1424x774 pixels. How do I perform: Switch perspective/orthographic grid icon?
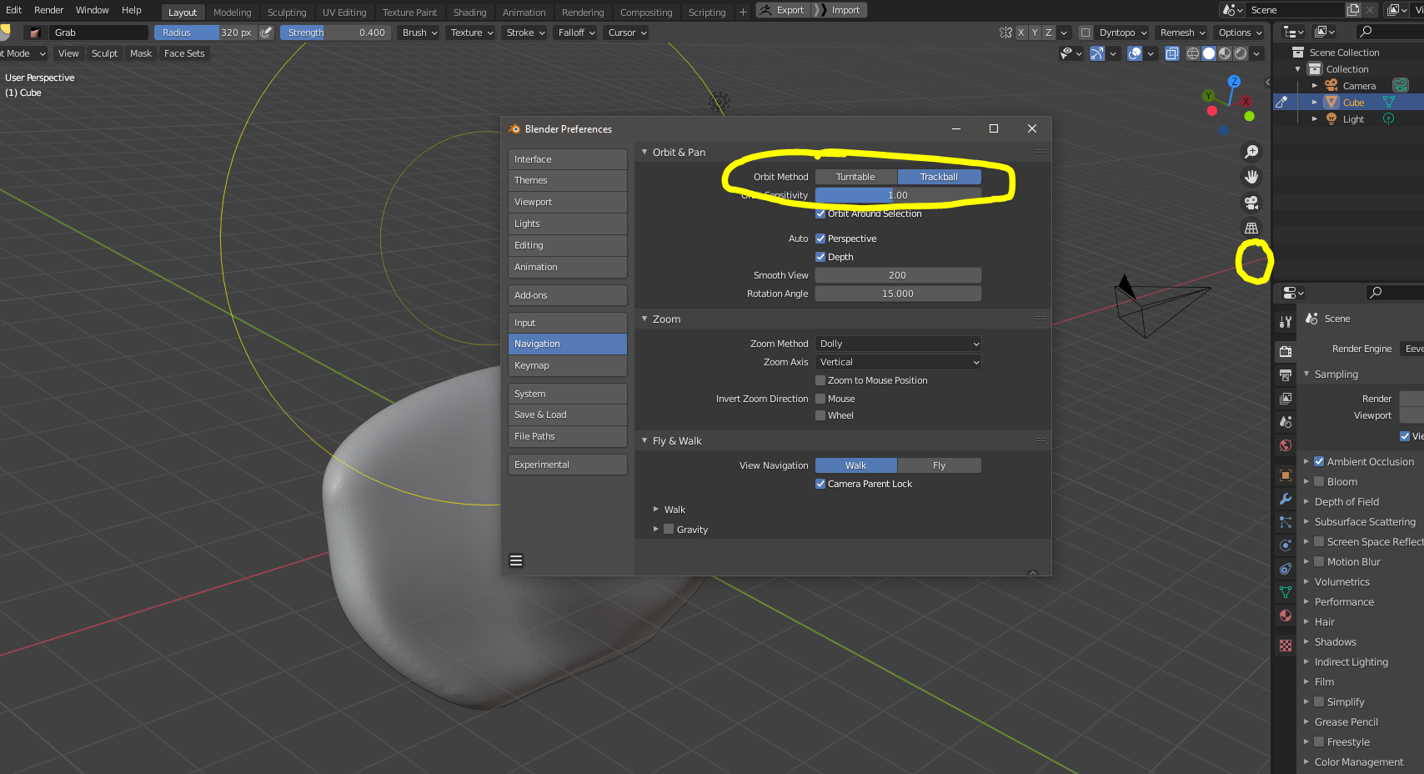1251,228
